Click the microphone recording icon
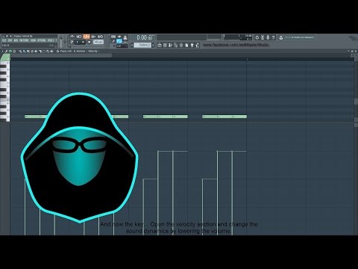Screen dimensions: 358x269 pos(268,37)
